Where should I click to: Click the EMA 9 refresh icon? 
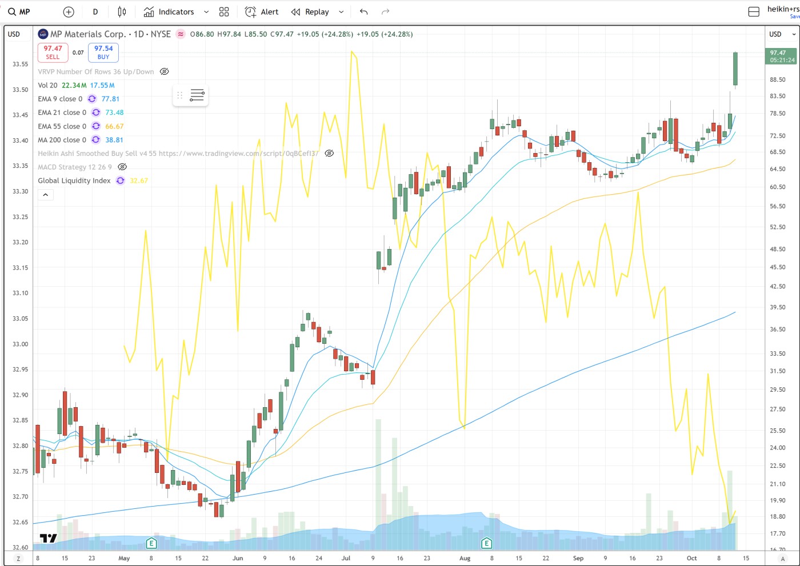point(92,99)
